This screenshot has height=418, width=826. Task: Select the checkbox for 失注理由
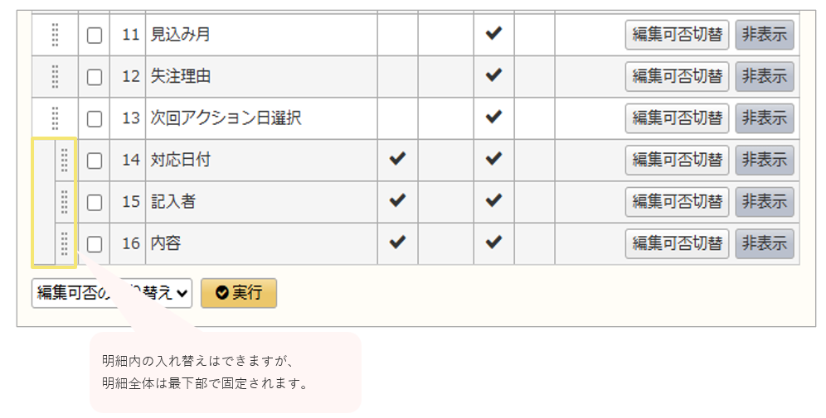pos(95,77)
